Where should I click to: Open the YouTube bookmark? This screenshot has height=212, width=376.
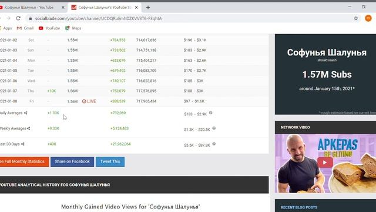coord(49,28)
